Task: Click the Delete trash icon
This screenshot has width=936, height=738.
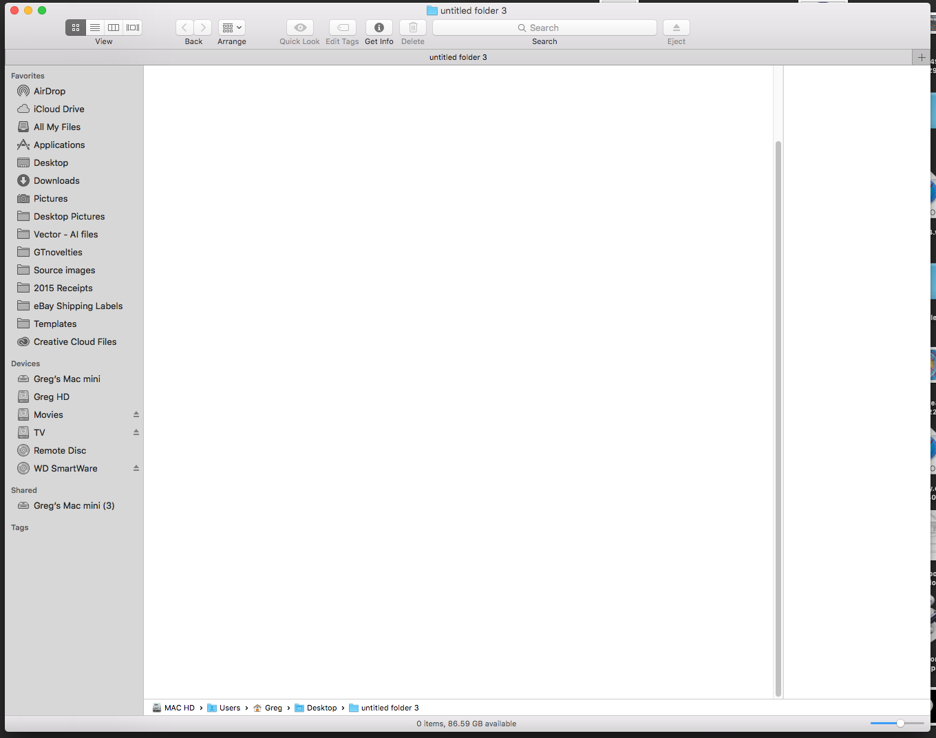Action: (413, 28)
